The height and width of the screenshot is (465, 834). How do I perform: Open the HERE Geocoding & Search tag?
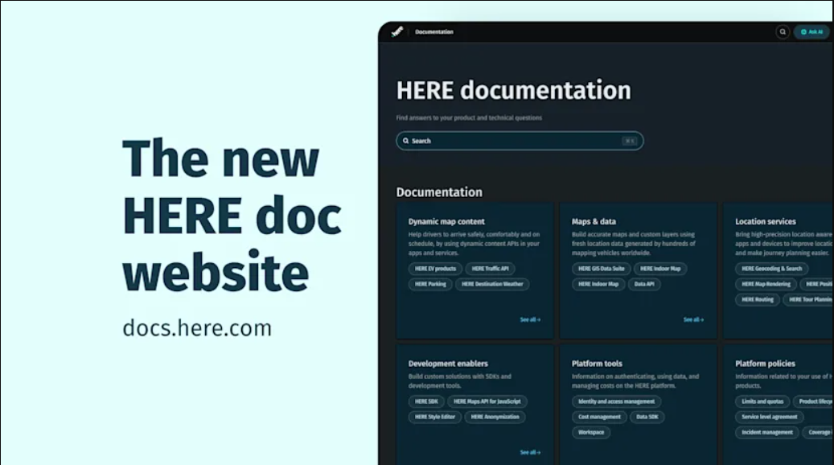pyautogui.click(x=771, y=269)
